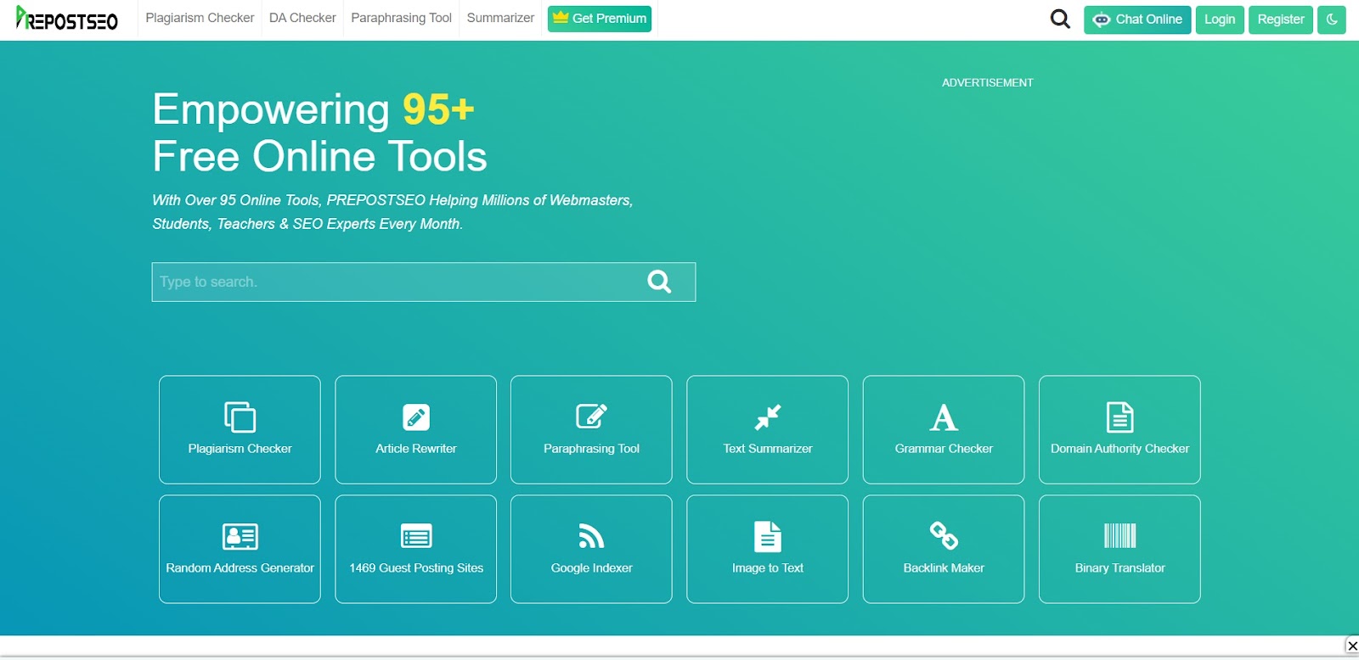Click the Text Summarizer compress icon
Image resolution: width=1359 pixels, height=660 pixels.
[x=768, y=417]
